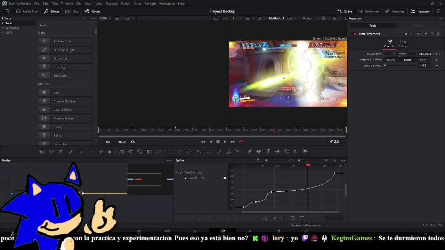
Task: Open the Workspace menu
Action: click(167, 3)
